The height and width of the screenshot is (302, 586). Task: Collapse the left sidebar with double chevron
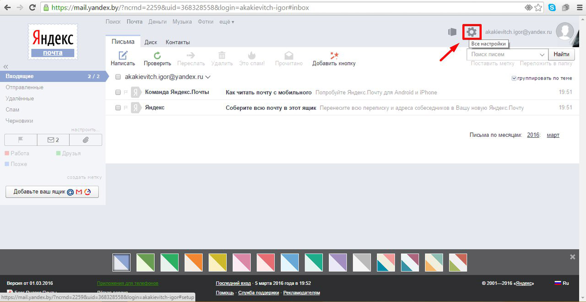coord(6,67)
